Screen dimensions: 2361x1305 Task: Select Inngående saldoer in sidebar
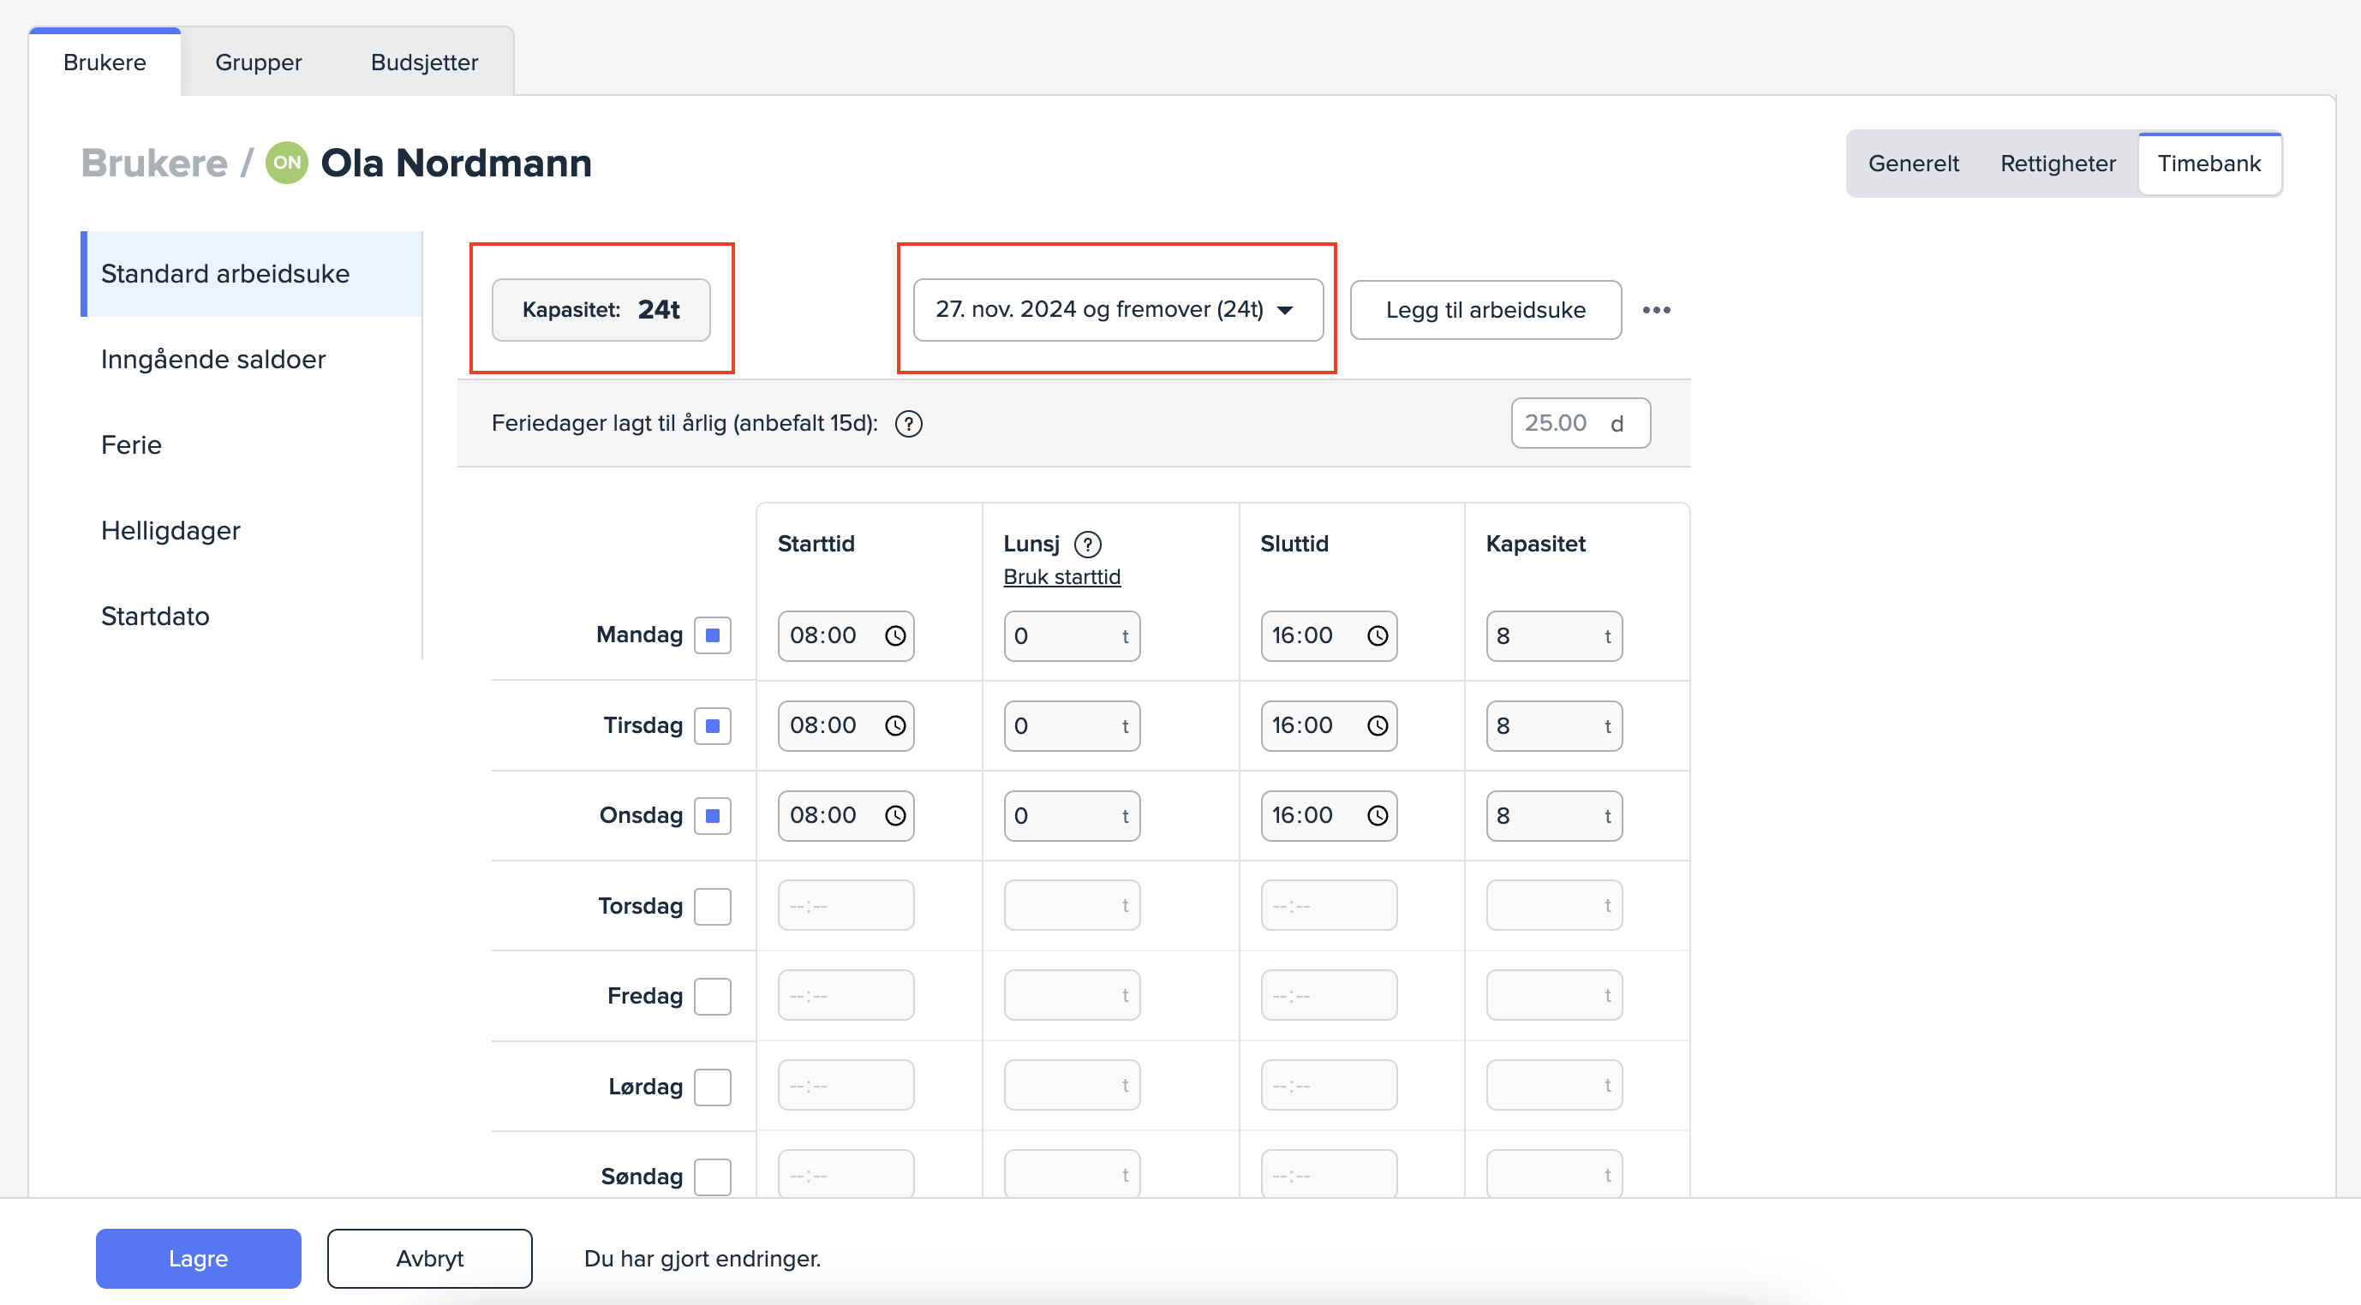(x=212, y=360)
